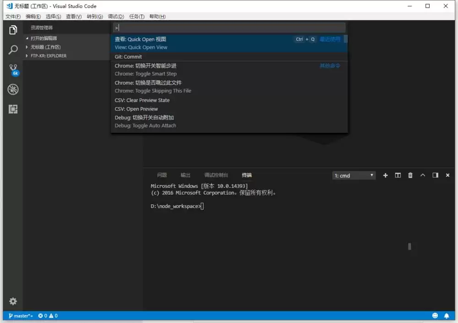Click inside the command palette input field
458x323 pixels.
229,27
